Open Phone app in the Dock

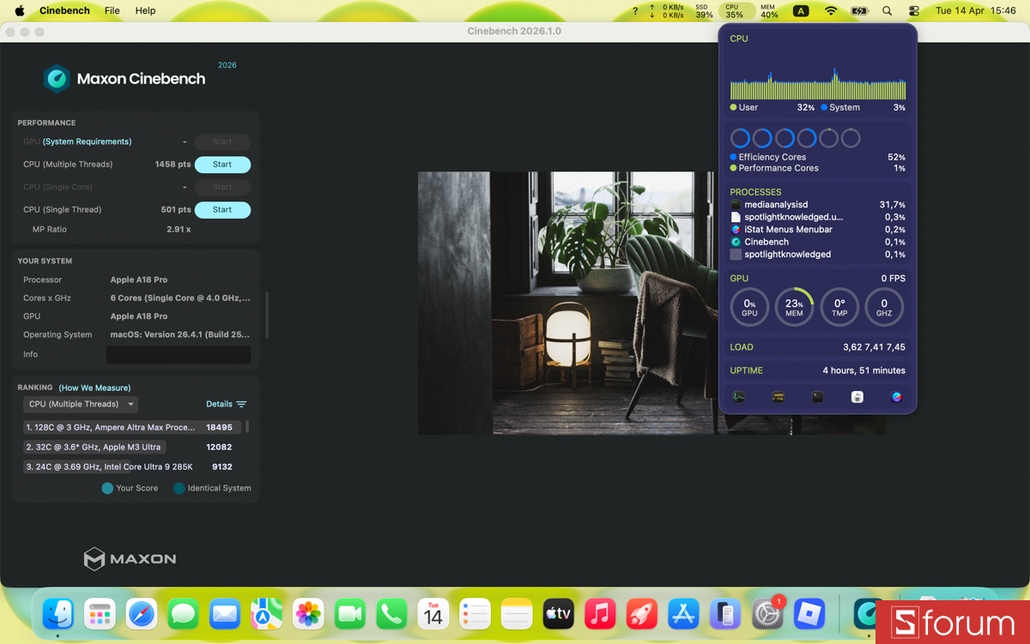391,614
